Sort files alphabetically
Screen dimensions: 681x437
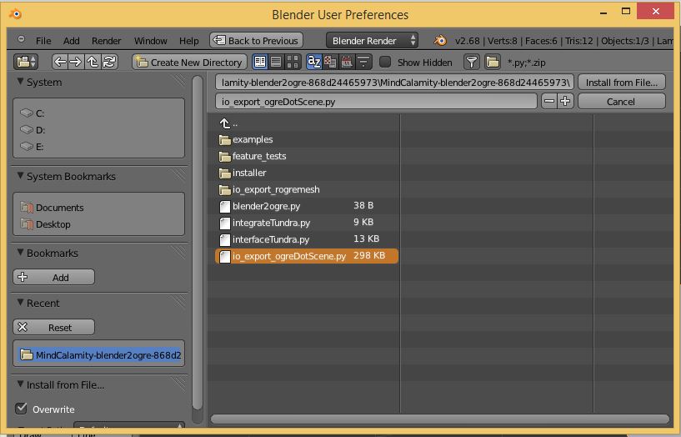[x=313, y=62]
